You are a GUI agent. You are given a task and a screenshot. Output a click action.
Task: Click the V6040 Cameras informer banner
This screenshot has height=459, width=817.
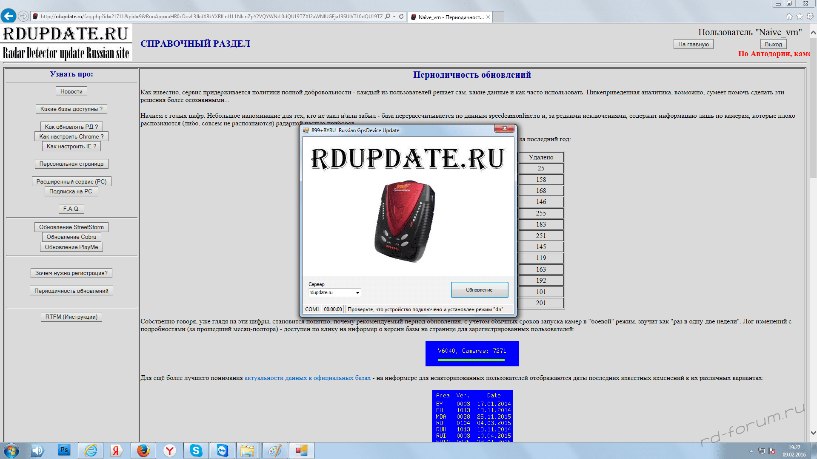(472, 353)
